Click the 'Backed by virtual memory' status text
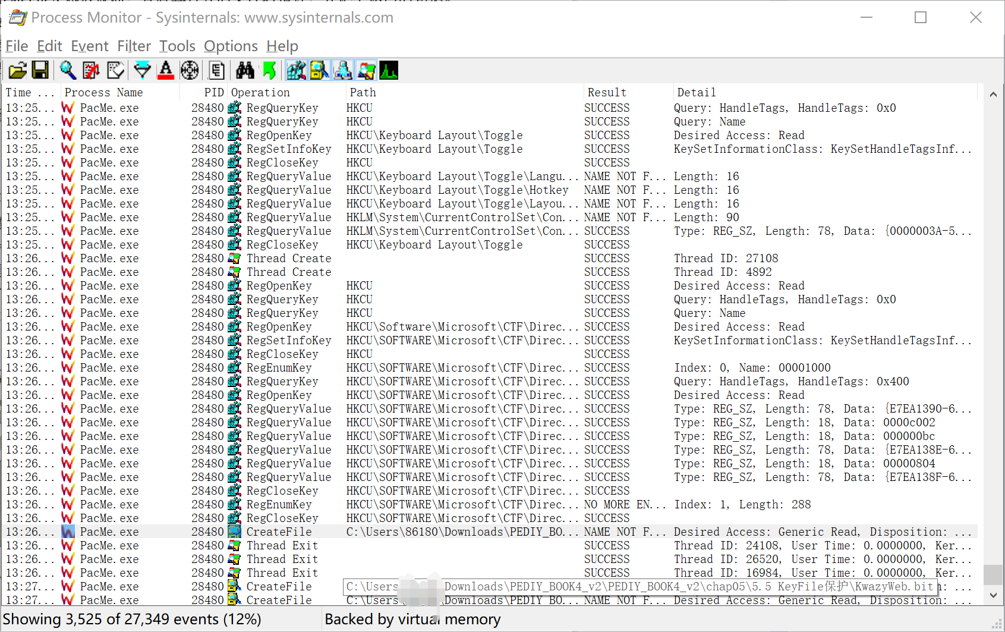Screen dimensions: 1005x632 pyautogui.click(x=412, y=619)
